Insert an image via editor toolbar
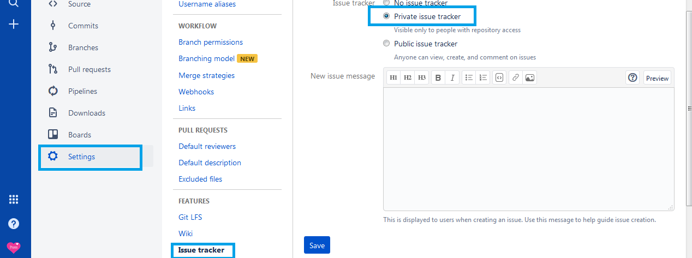The image size is (692, 258). click(x=529, y=78)
